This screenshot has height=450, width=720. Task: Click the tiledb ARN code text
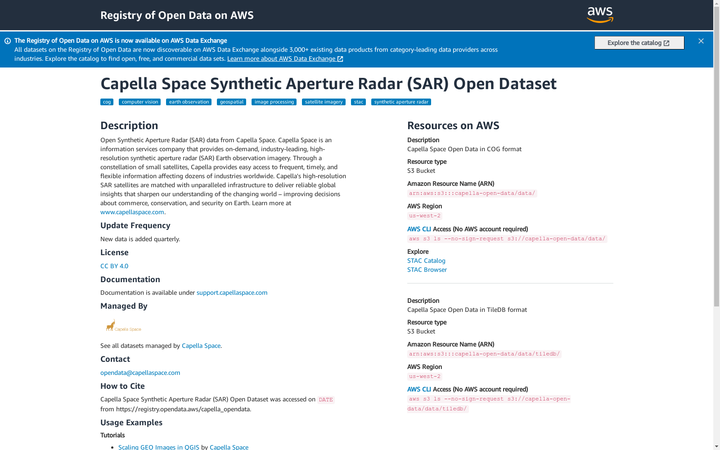tap(484, 354)
